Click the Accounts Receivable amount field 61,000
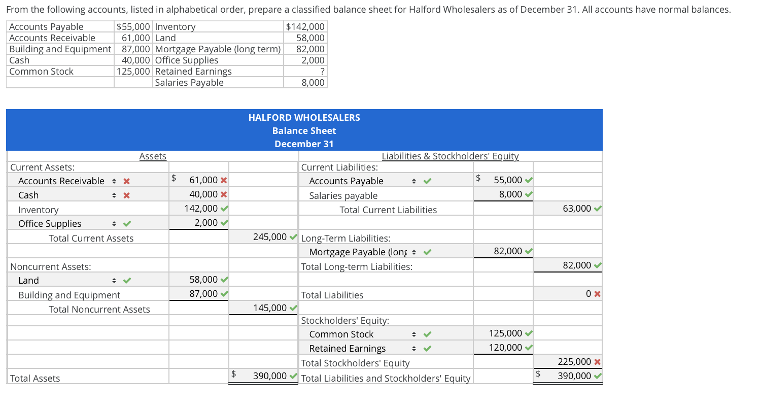The width and height of the screenshot is (760, 408). coord(199,180)
